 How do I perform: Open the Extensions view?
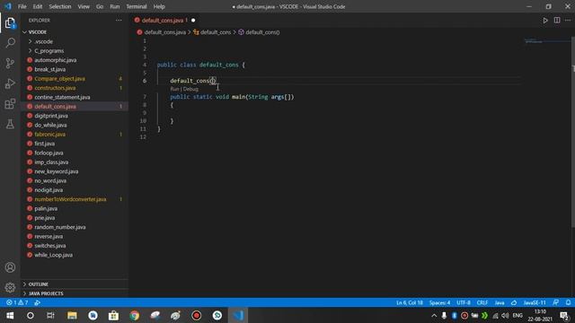[10, 104]
